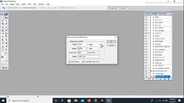Click the Width input field
184x103 pixels.
click(x=82, y=45)
